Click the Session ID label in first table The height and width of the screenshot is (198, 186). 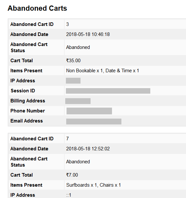[x=23, y=91]
